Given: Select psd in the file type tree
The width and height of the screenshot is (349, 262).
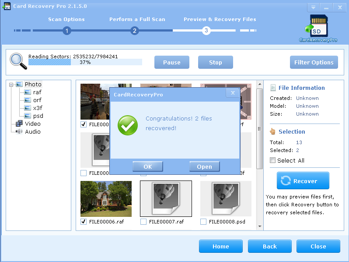Looking at the screenshot, I should [x=38, y=116].
